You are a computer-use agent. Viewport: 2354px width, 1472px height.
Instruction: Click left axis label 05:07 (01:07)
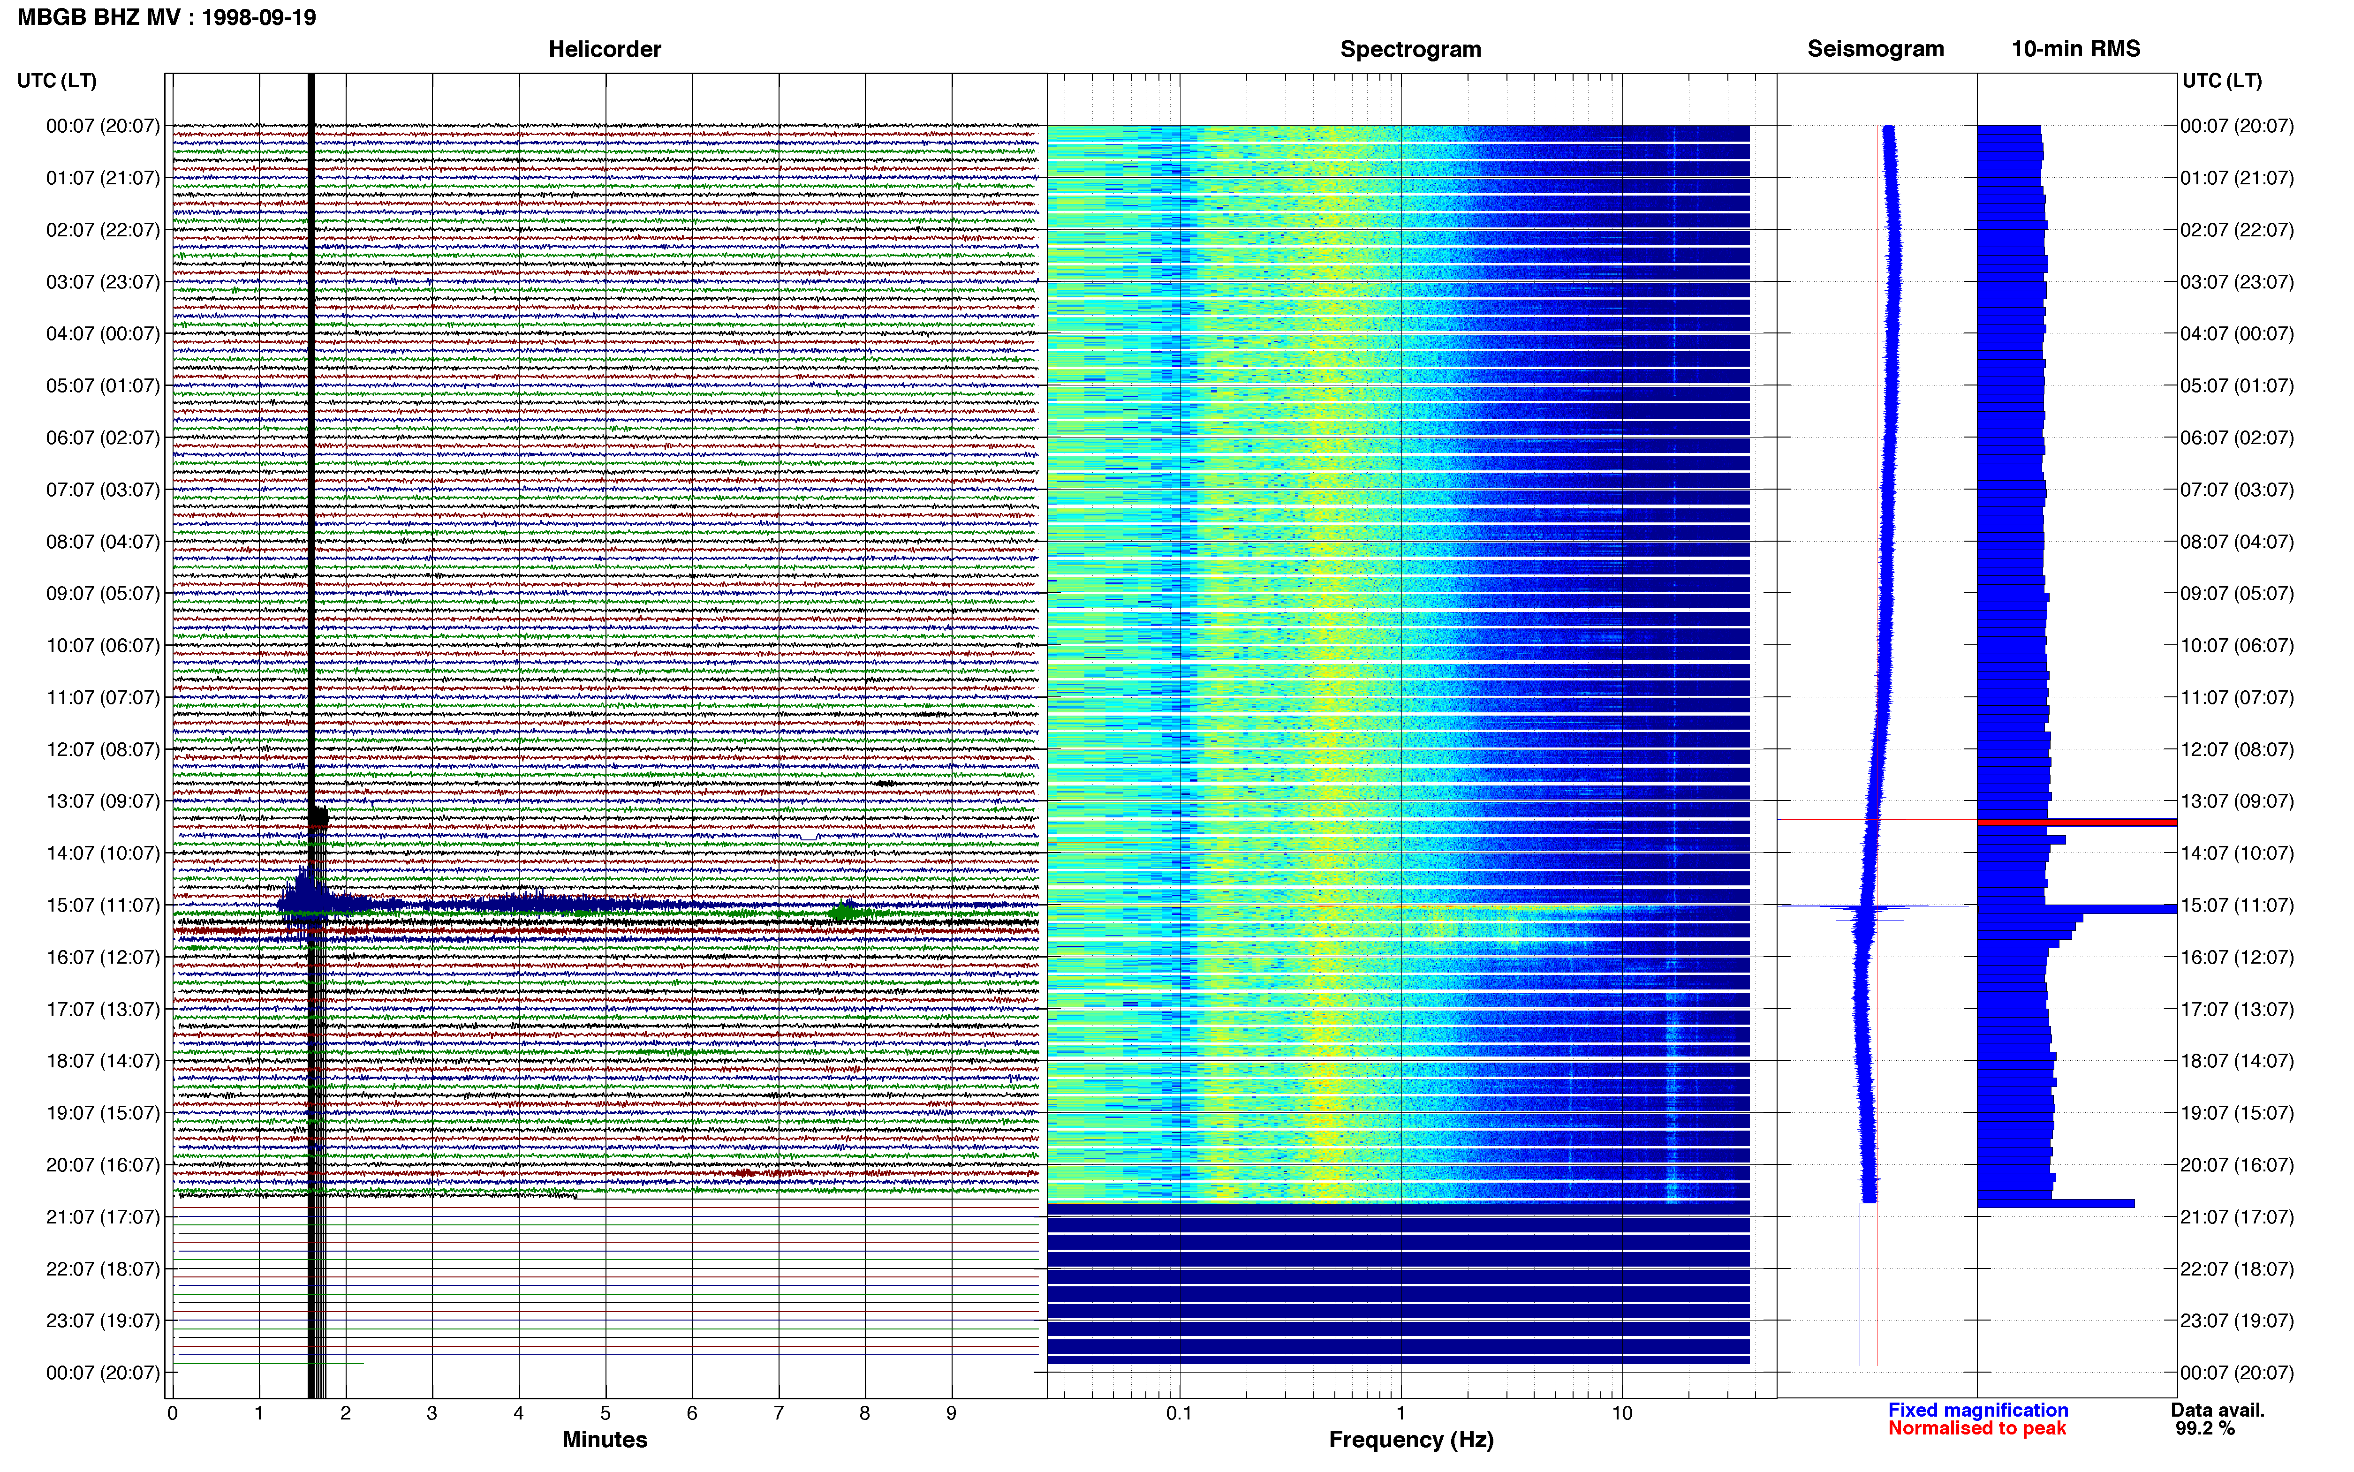tap(103, 385)
